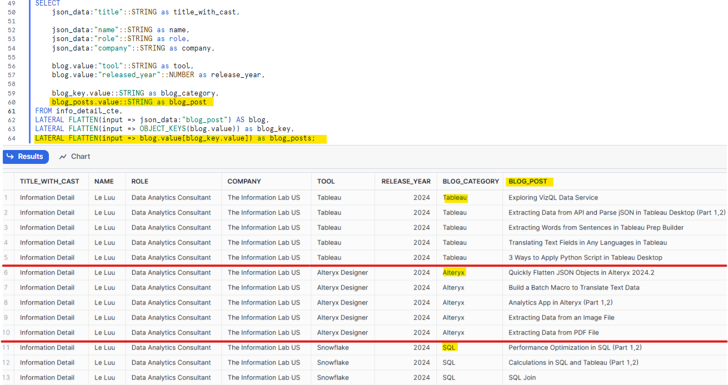Click the 'OBJECT_KEYS(blog.value)' flatten line

(x=164, y=129)
